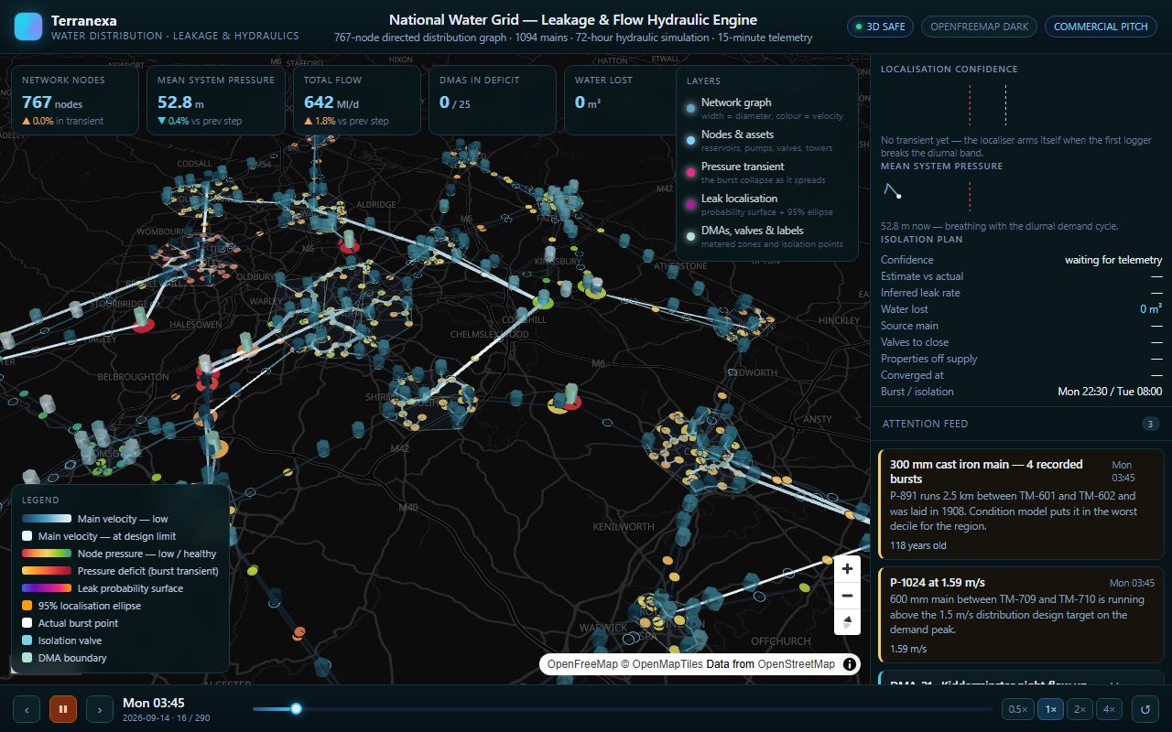Step to next simulation frame
The image size is (1172, 732).
pyautogui.click(x=100, y=709)
